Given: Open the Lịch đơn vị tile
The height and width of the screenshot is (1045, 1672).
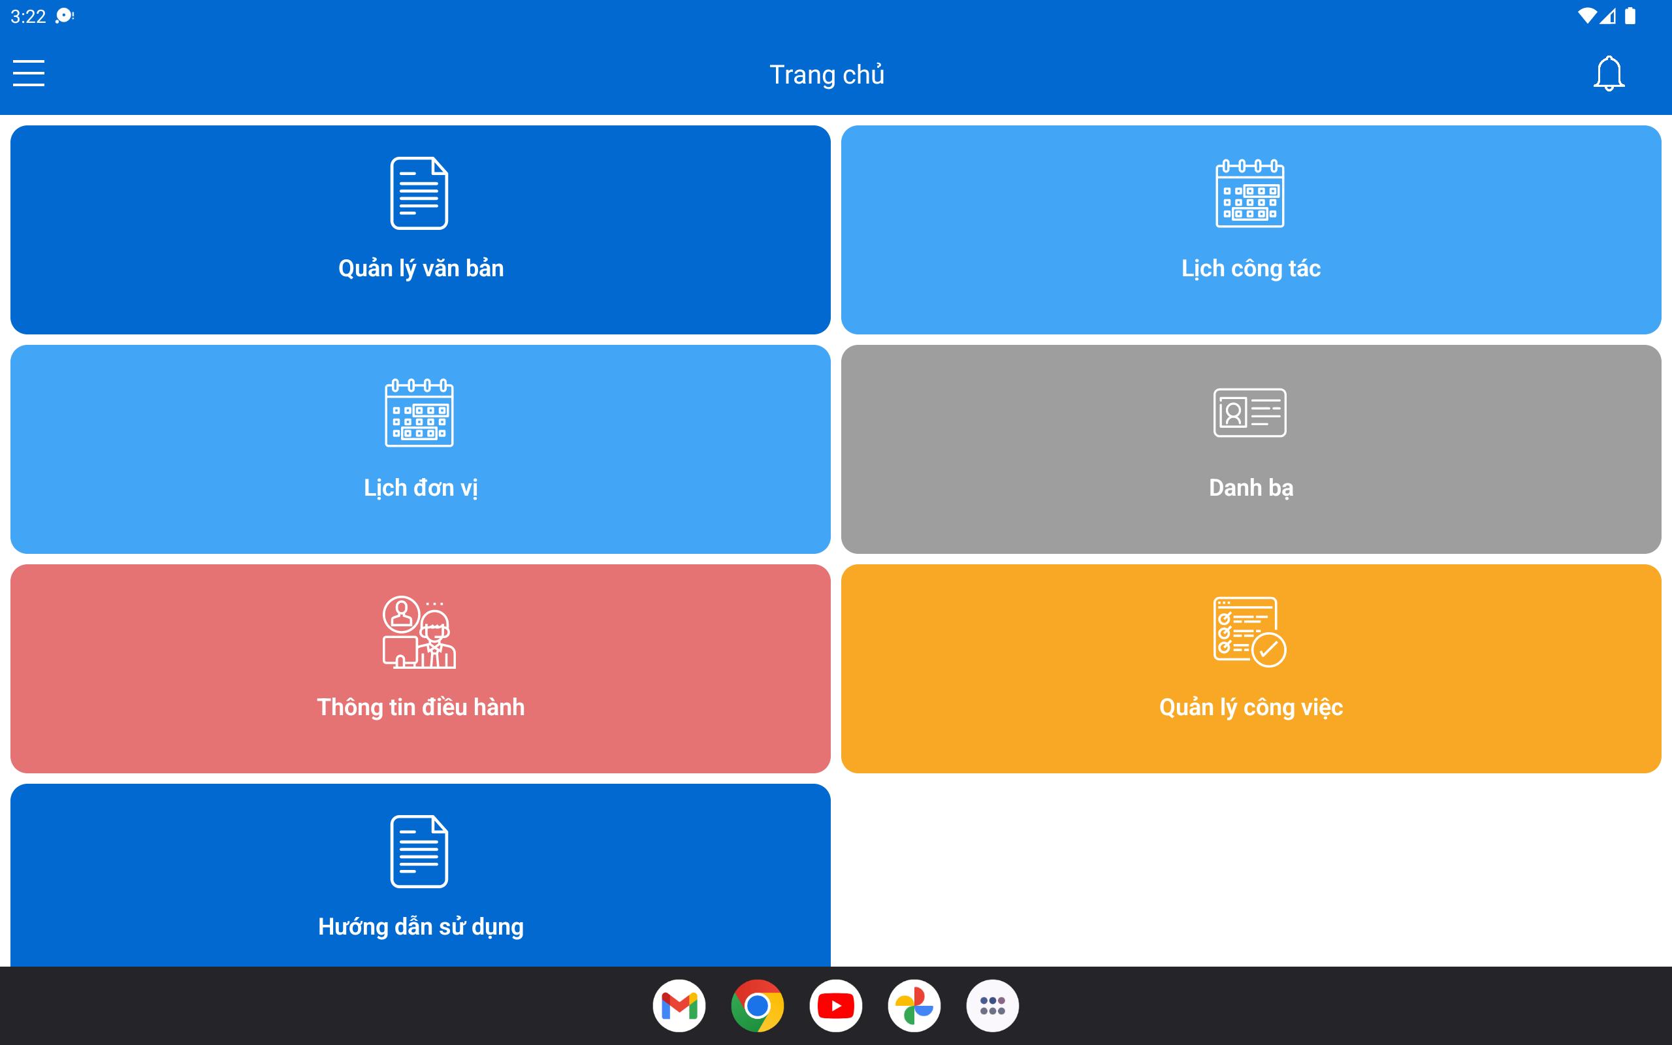Looking at the screenshot, I should 420,449.
